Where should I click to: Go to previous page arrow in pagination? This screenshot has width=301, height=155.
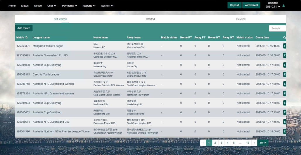(x=203, y=143)
